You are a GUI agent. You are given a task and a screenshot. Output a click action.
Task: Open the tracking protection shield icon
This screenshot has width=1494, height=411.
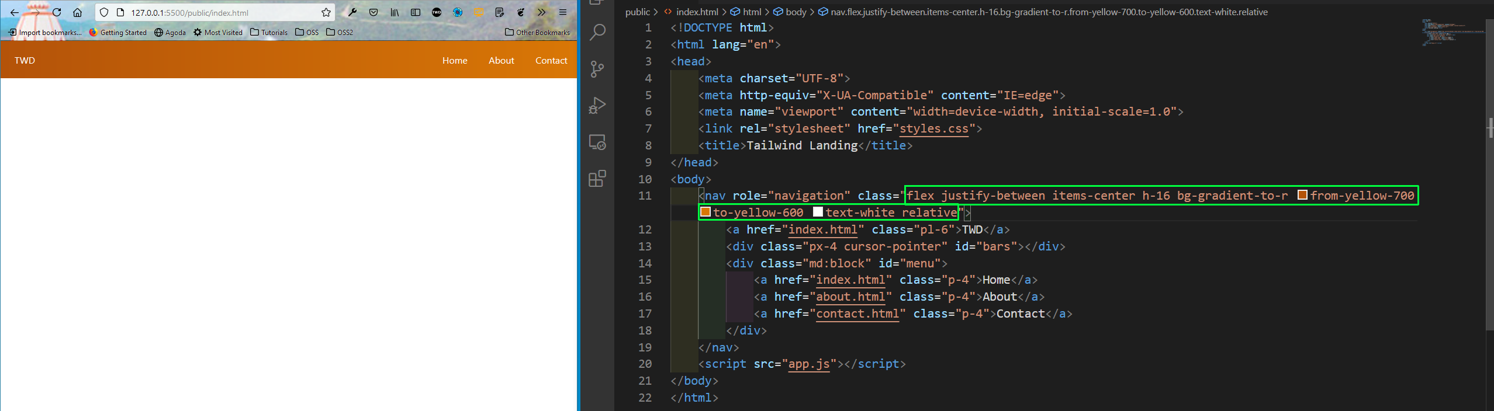[x=104, y=12]
